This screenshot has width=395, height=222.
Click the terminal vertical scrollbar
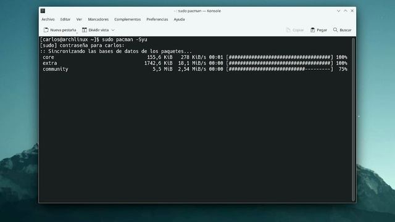pos(354,119)
